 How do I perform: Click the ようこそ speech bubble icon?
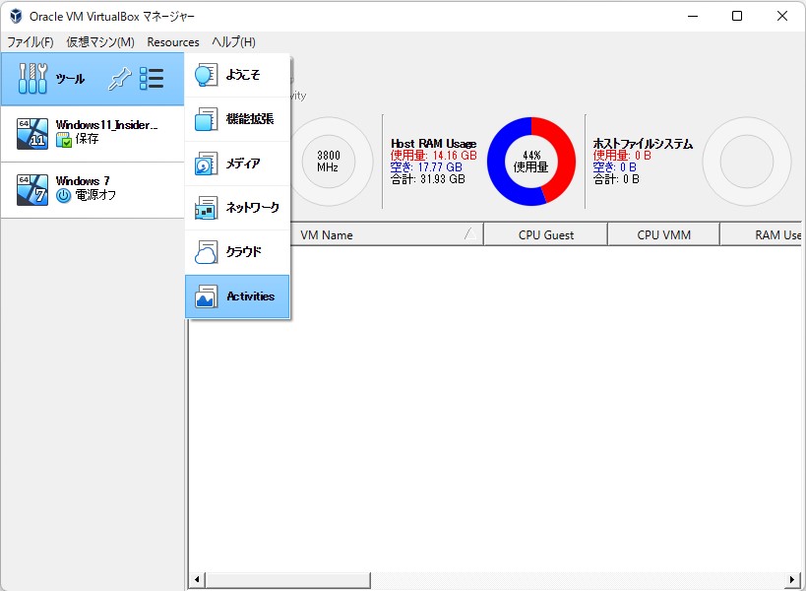206,75
